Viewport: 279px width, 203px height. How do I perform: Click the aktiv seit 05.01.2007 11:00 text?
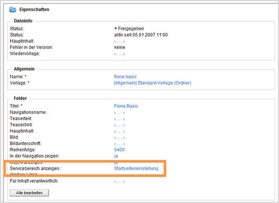pyautogui.click(x=141, y=35)
